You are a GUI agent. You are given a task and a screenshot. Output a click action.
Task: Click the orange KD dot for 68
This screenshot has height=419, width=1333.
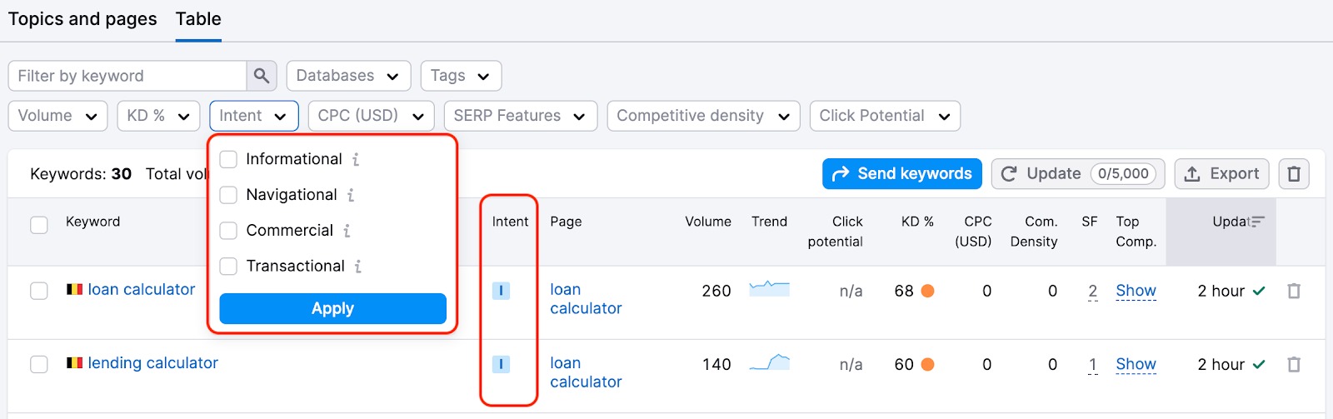[x=927, y=291]
